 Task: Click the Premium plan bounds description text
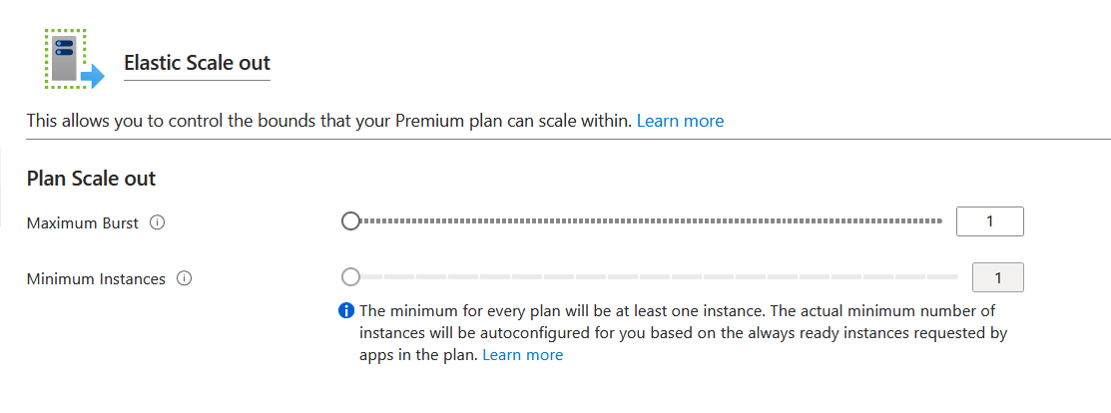click(x=329, y=121)
